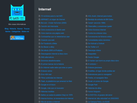This screenshot has width=137, height=103.
Task: Open the Blog menu item
Action: tap(7, 29)
